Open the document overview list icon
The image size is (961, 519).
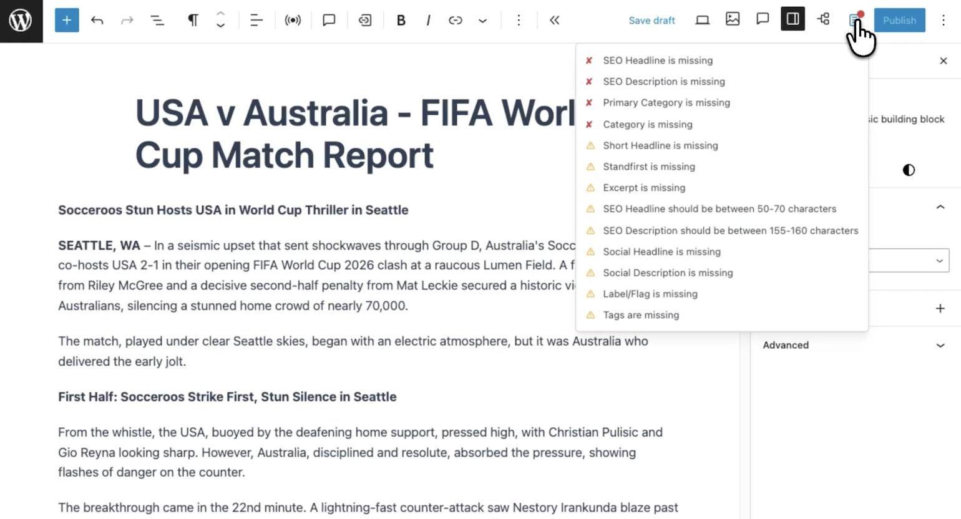[x=157, y=21]
